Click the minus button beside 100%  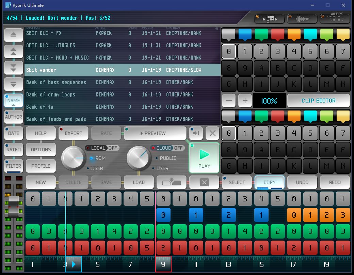pos(229,101)
